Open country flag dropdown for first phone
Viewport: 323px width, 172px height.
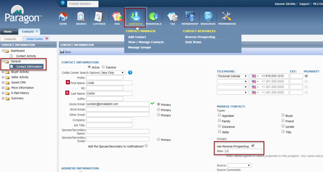pyautogui.click(x=255, y=76)
